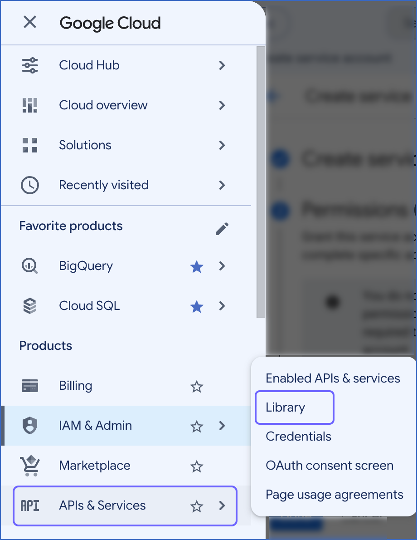Open the Recently visited label
Screen dimensions: 417x540
[x=104, y=185]
